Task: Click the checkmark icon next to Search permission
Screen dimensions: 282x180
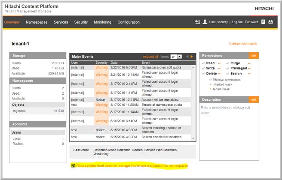Action: point(227,74)
